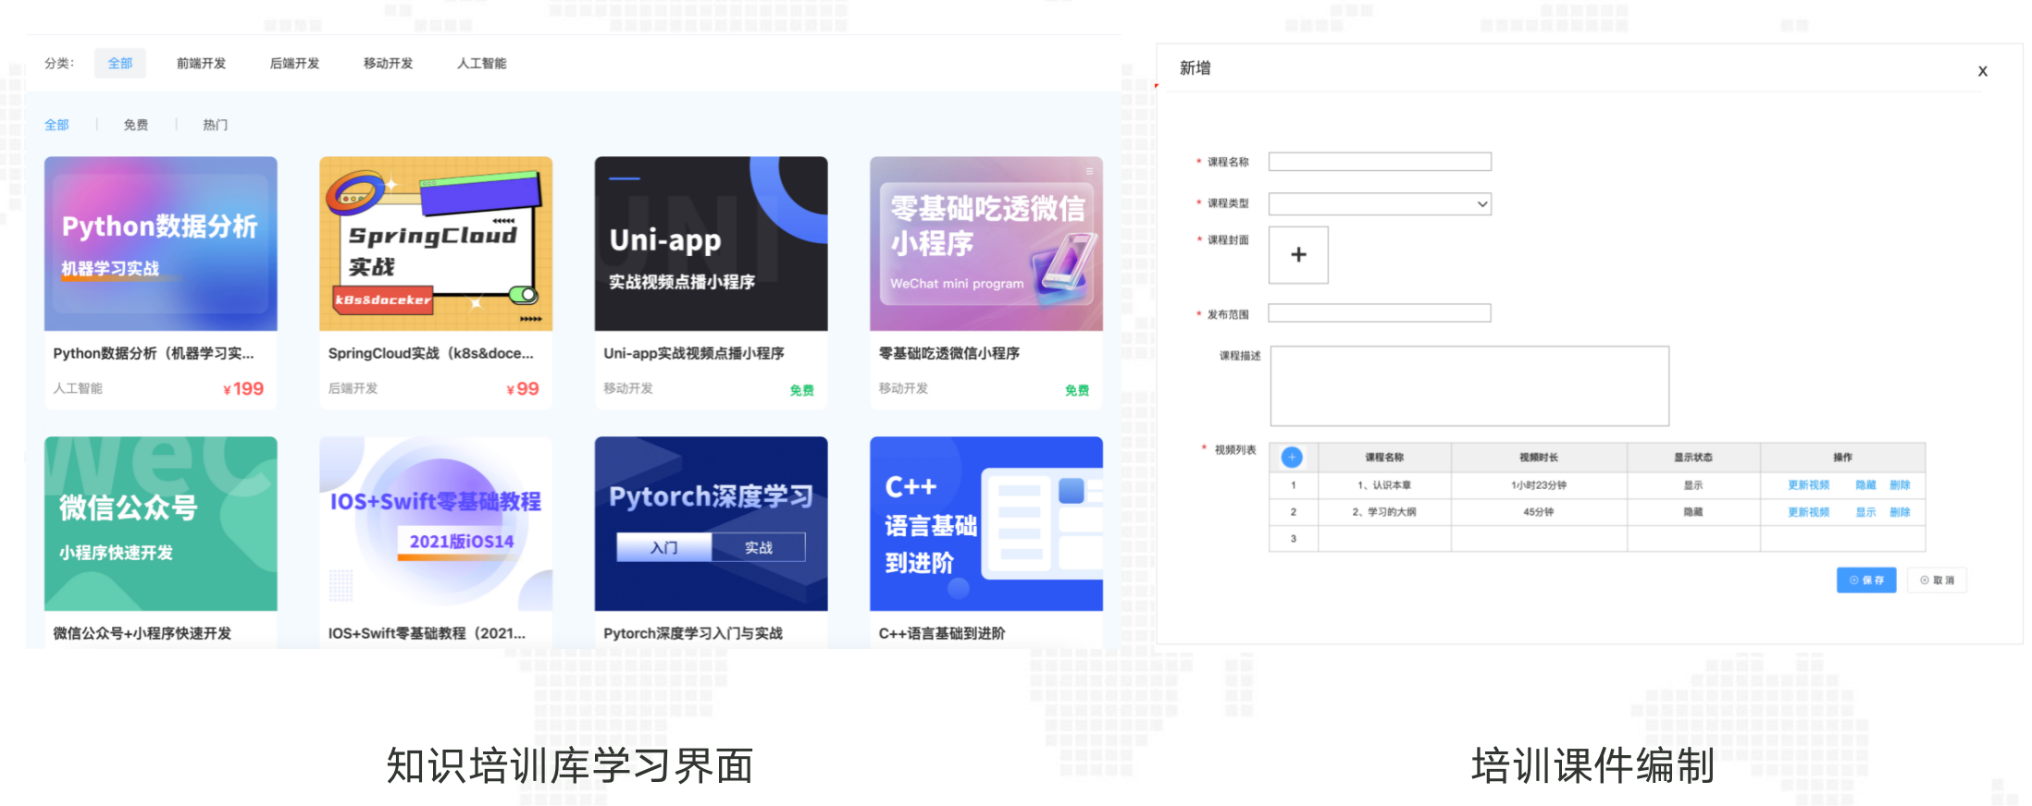The image size is (2032, 806).
Task: Select the 后端开发 category
Action: [294, 63]
